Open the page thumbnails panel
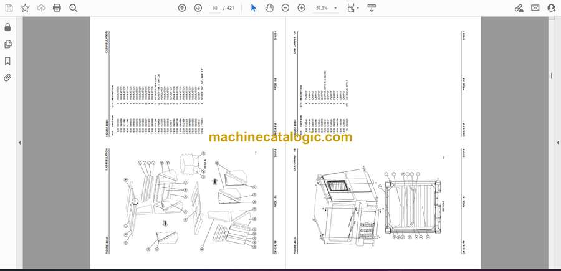The image size is (561, 271). [7, 44]
